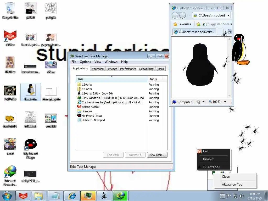Switch to Internet Explorer in the taskbar
Viewport: 268px width, 201px height.
coord(72,196)
